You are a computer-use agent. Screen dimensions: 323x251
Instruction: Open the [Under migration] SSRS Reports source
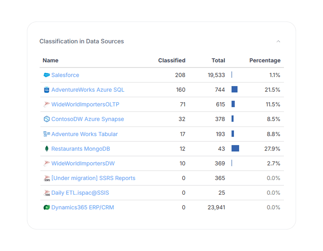click(x=94, y=178)
